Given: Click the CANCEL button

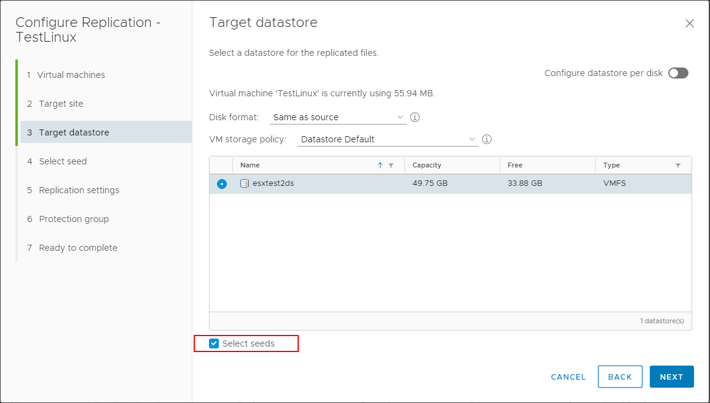Looking at the screenshot, I should click(x=567, y=377).
